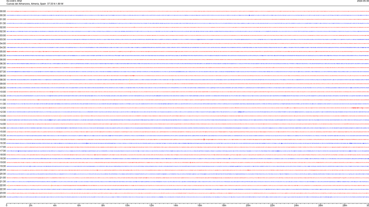Select the 05:00 row label
The image size is (369, 207).
[x=3, y=52]
